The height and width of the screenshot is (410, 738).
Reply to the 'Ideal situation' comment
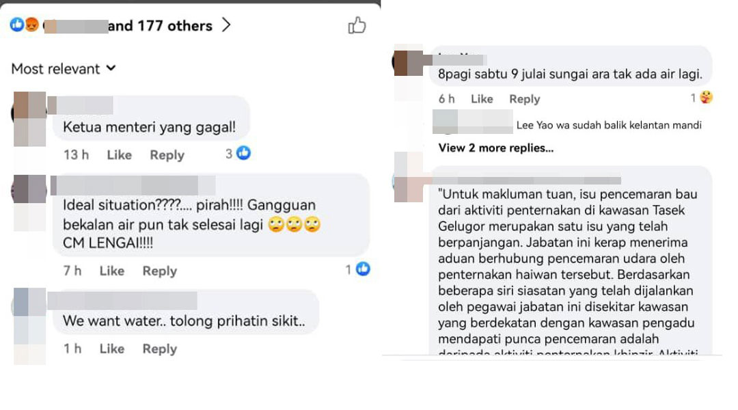(x=159, y=271)
